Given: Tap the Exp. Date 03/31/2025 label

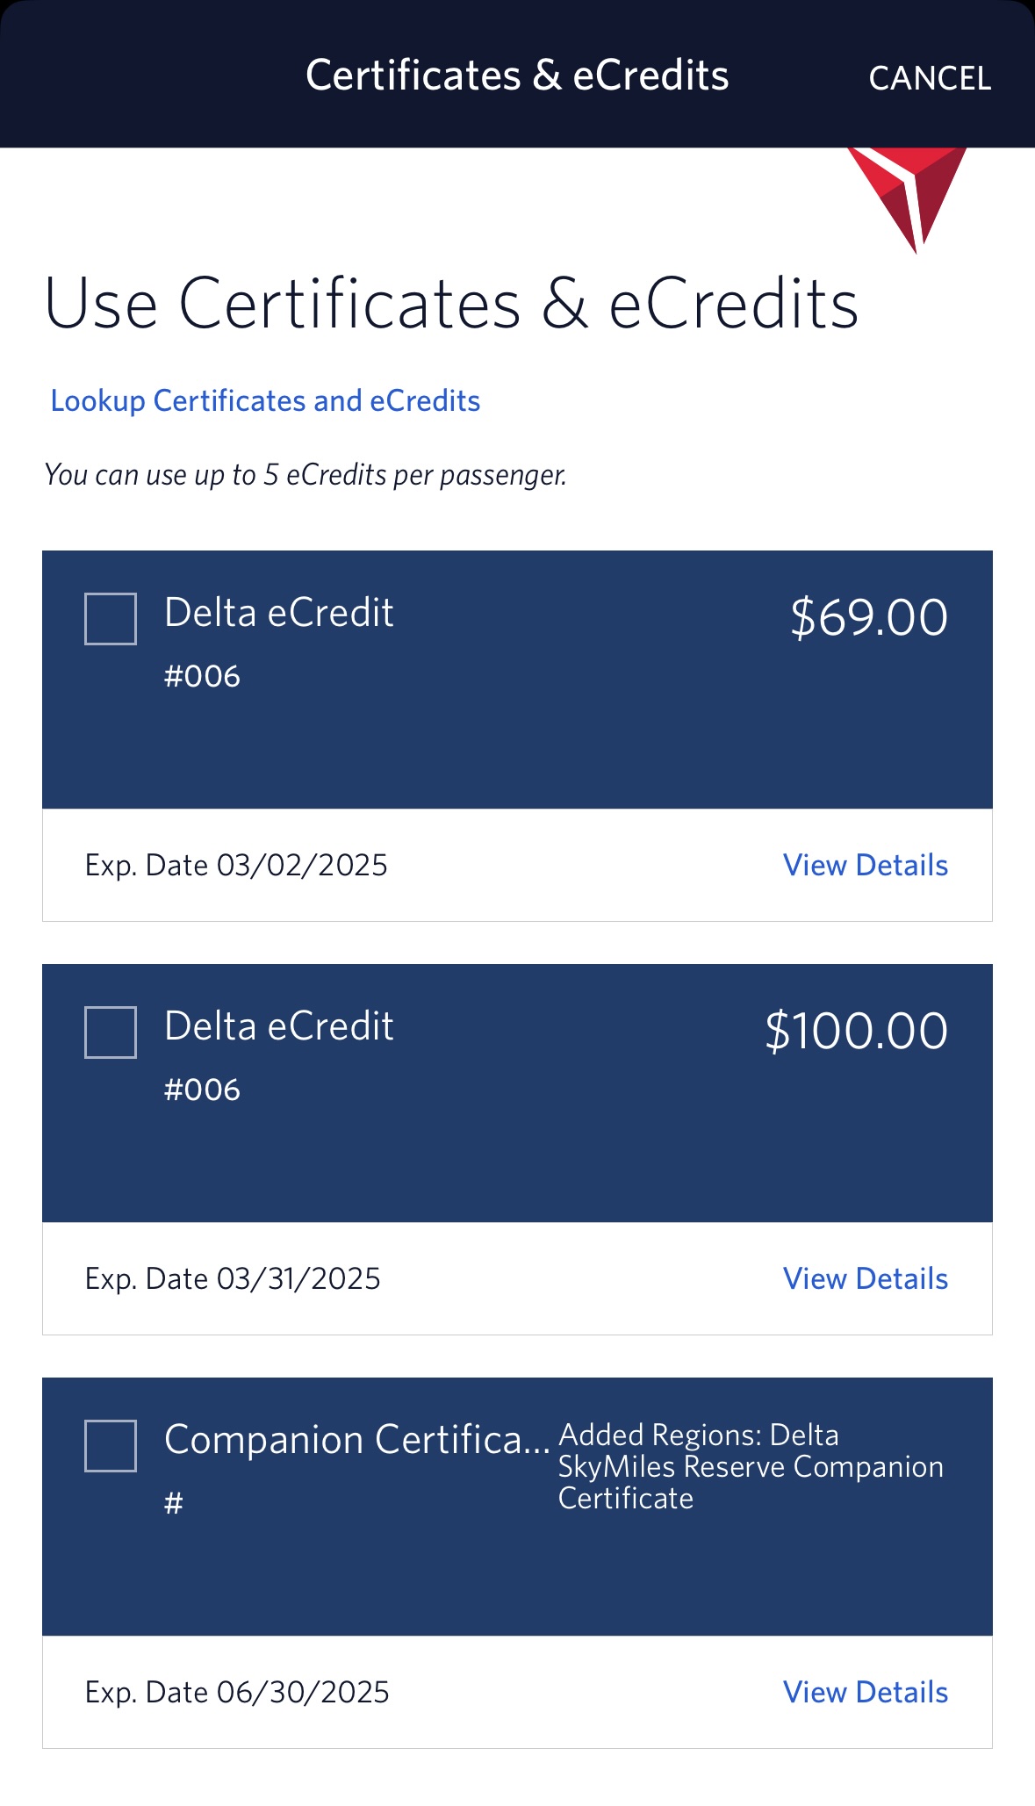Looking at the screenshot, I should [233, 1279].
